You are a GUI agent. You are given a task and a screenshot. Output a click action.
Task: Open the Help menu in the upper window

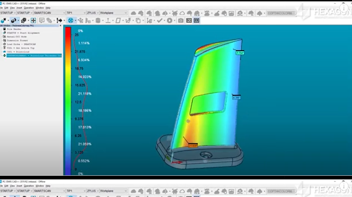pos(48,8)
